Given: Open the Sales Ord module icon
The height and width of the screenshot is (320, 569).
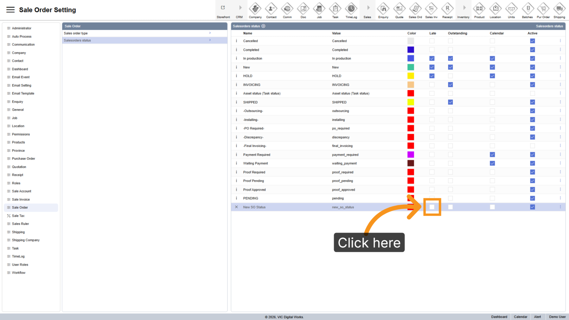Looking at the screenshot, I should point(415,8).
